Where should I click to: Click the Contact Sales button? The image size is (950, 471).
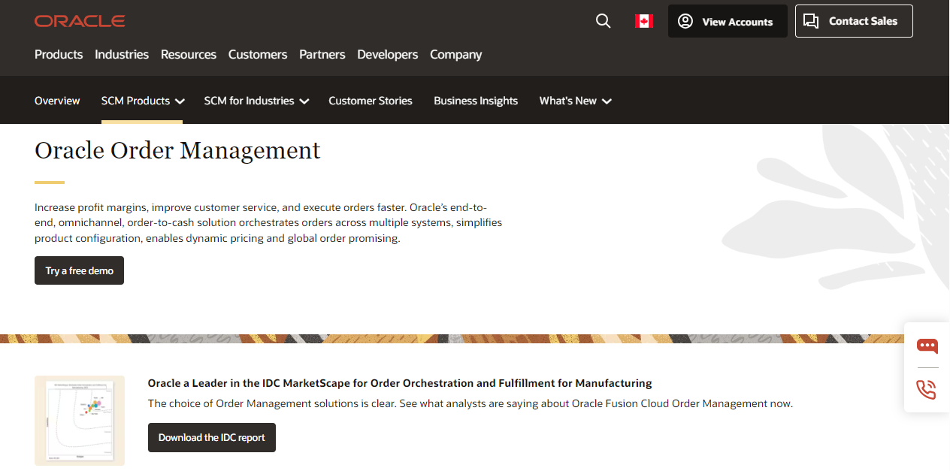(x=854, y=21)
